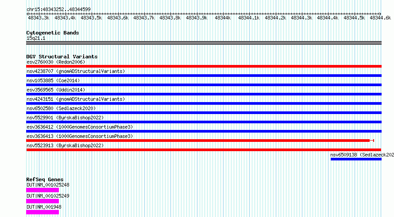Click the short nsv6509138 blue bar

tap(356, 159)
